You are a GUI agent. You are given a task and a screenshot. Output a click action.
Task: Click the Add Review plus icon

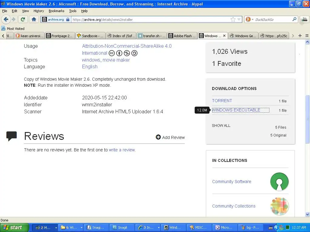[158, 137]
